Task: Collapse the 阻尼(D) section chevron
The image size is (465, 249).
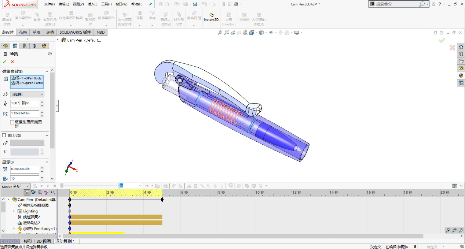Action: tap(47, 135)
